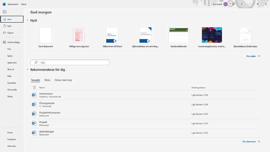The height and width of the screenshot is (152, 270).
Task: Click Stäng in the sidebar
Action: (x=10, y=96)
